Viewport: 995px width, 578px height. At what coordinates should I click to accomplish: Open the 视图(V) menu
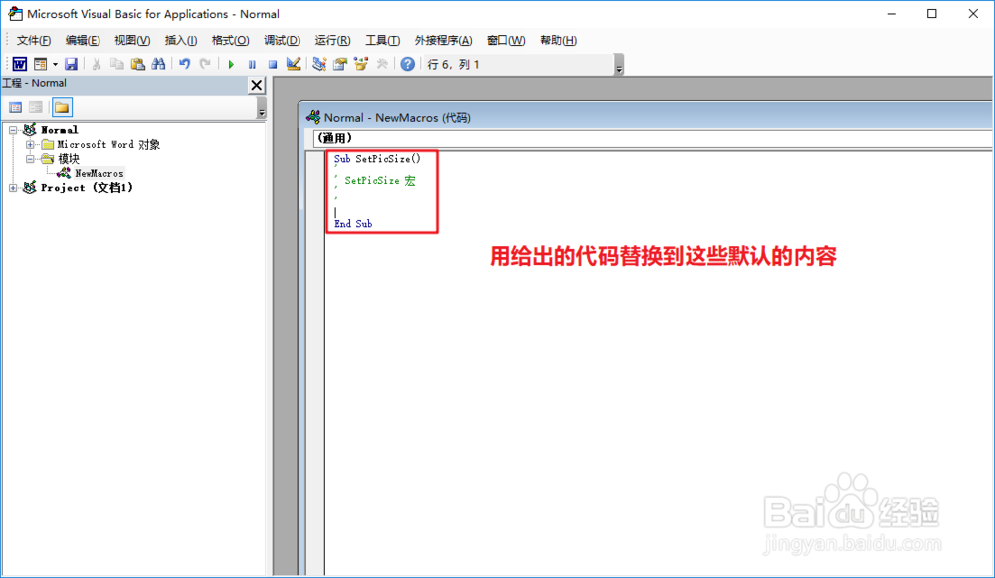(132, 40)
